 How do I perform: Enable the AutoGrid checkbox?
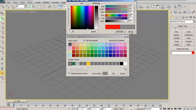point(176,29)
